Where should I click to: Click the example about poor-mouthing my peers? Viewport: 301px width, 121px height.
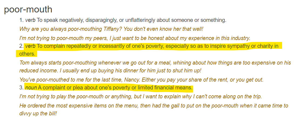tap(138, 38)
